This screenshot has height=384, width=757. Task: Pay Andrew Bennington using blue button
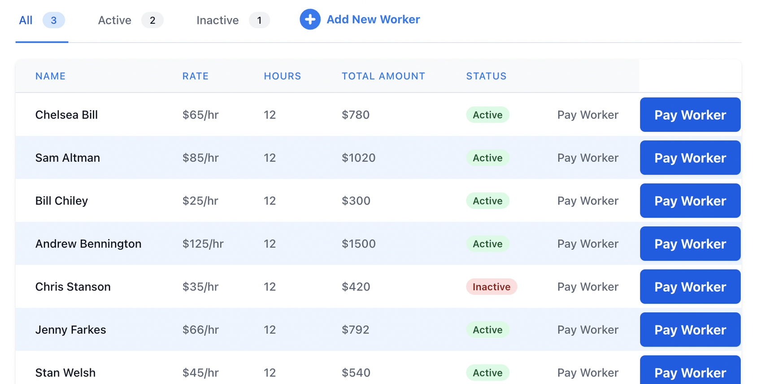coord(690,244)
